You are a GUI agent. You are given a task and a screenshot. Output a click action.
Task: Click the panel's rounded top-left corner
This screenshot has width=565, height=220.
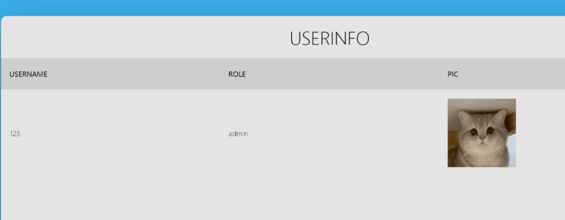point(3,18)
